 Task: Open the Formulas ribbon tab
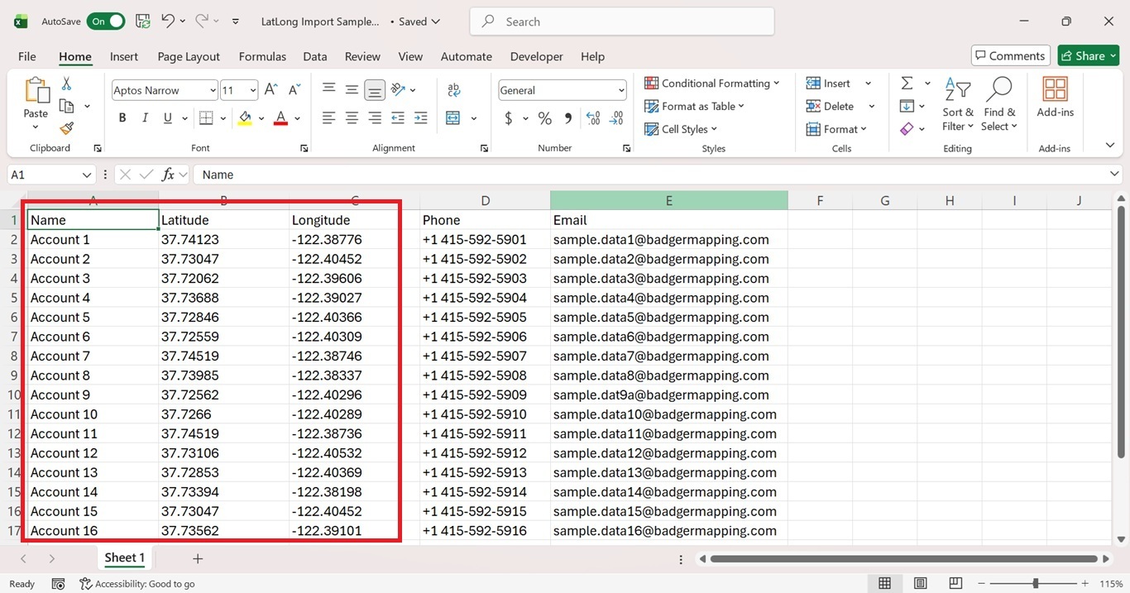(x=262, y=56)
